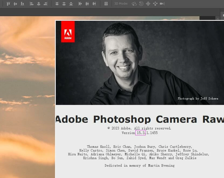Select the 3D Roll mode icon
Image resolution: width=224 pixels, height=178 pixels.
(x=141, y=4)
